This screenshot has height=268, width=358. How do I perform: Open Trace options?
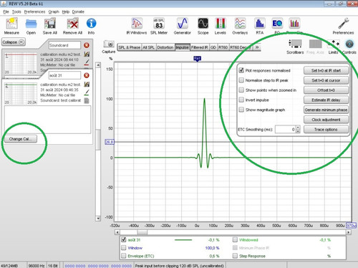click(x=326, y=130)
